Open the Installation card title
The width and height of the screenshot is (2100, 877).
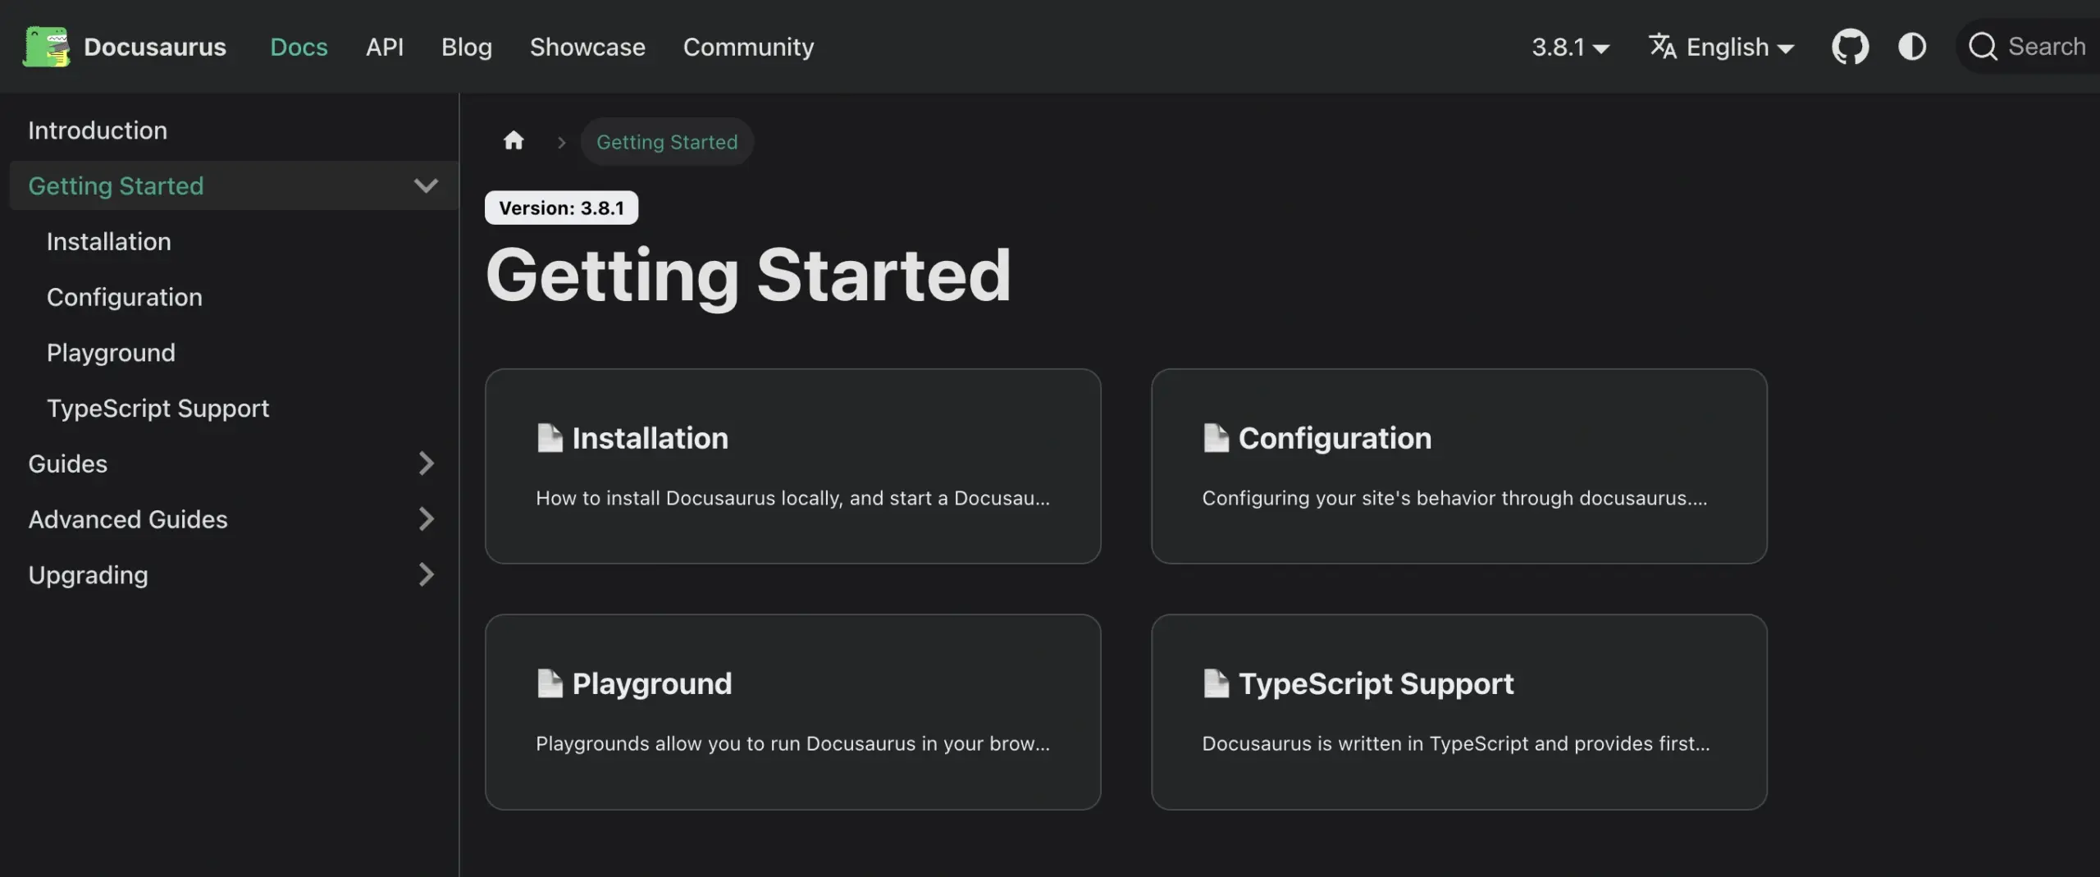coord(650,438)
